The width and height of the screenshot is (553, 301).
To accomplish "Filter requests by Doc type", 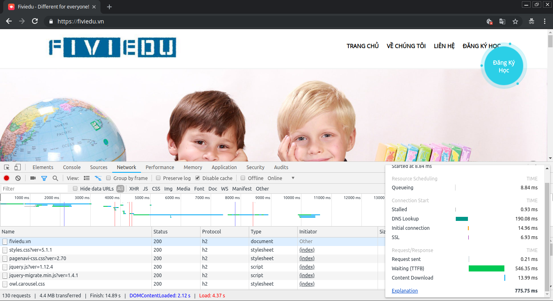I will (213, 189).
